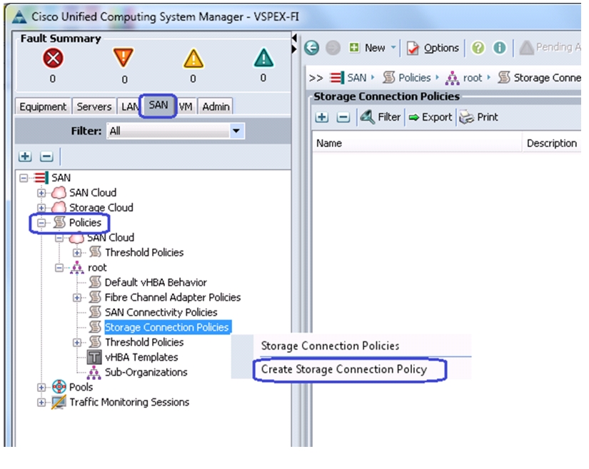Expand the Traffic Monitoring Sessions node

coord(41,403)
